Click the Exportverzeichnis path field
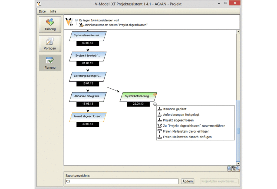277x189 pixels. click(122, 181)
